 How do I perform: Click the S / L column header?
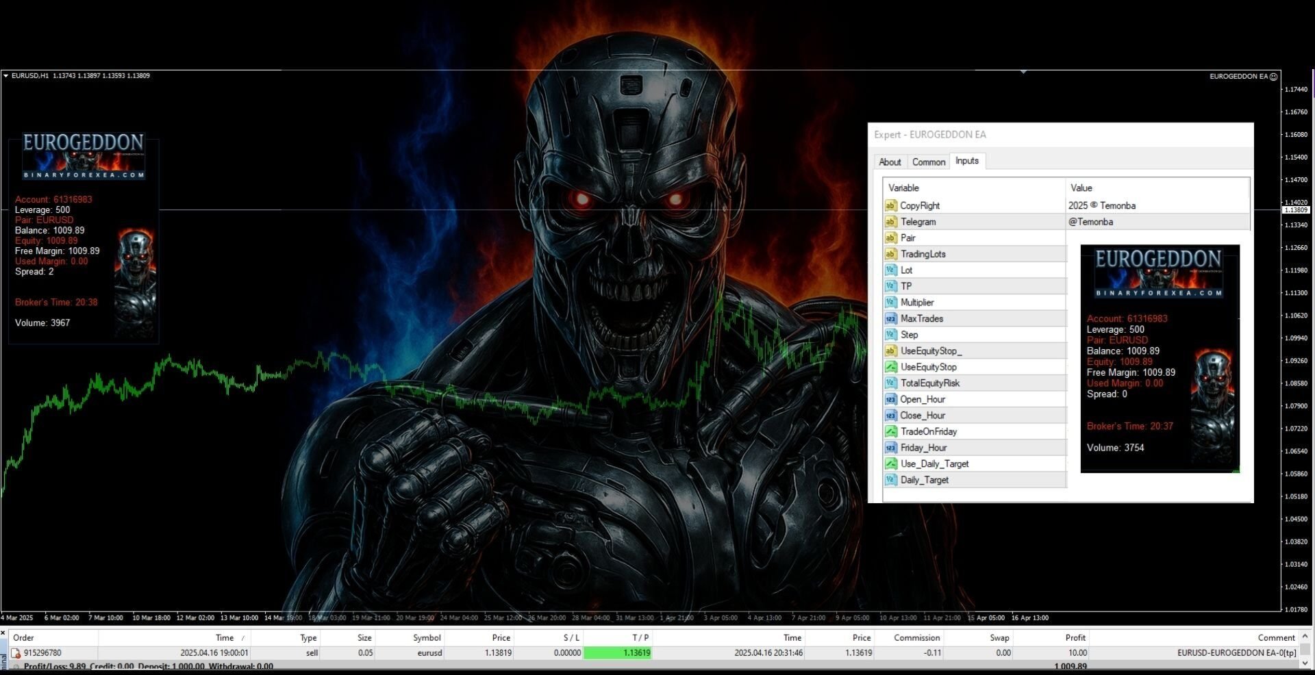tap(548, 637)
